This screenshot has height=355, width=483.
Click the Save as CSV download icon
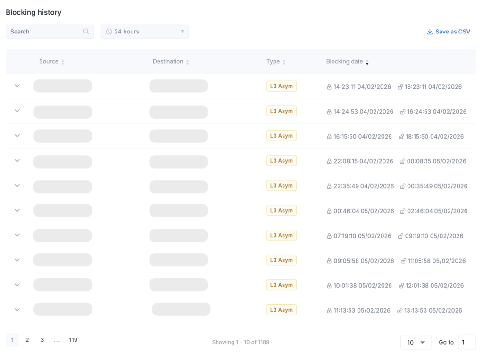430,32
